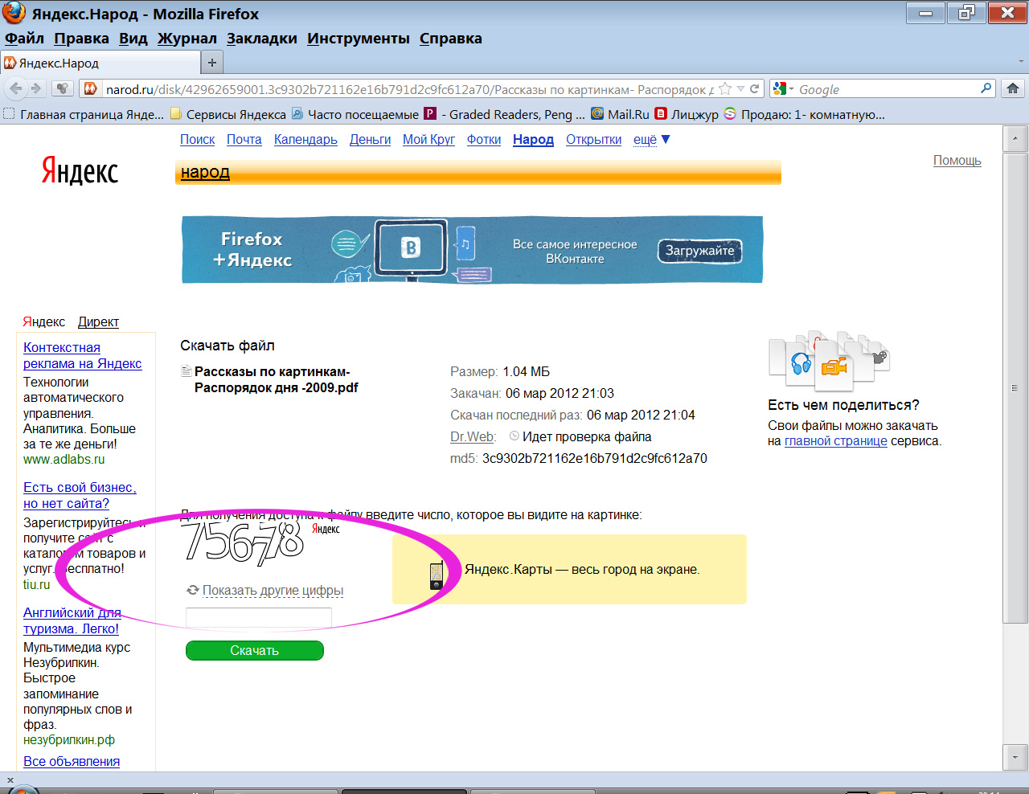Open the address bar history dropdown arrow

(x=741, y=89)
